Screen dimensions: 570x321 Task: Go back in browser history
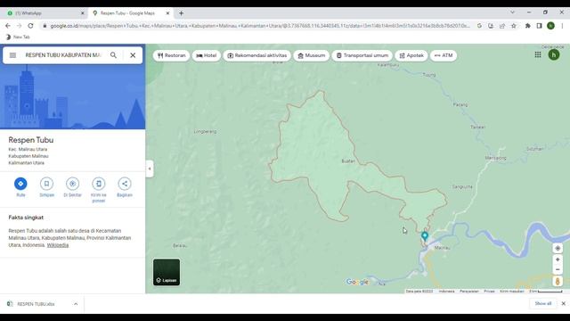8,26
